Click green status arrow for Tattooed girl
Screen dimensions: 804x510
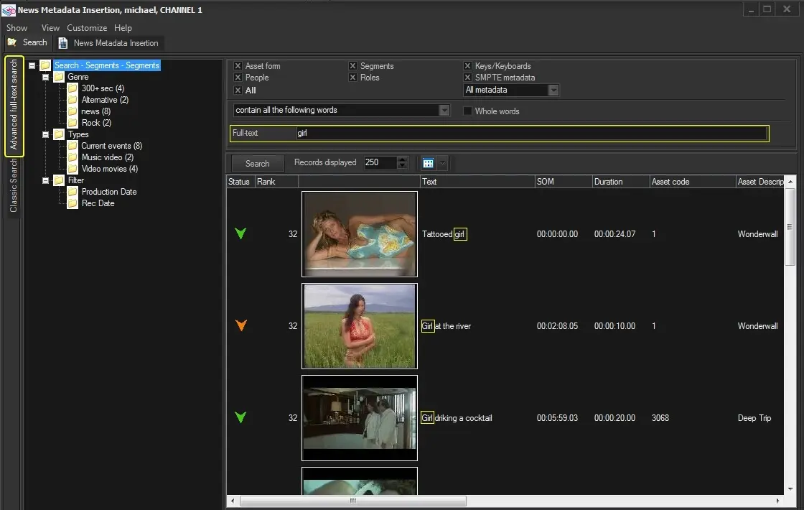point(240,233)
